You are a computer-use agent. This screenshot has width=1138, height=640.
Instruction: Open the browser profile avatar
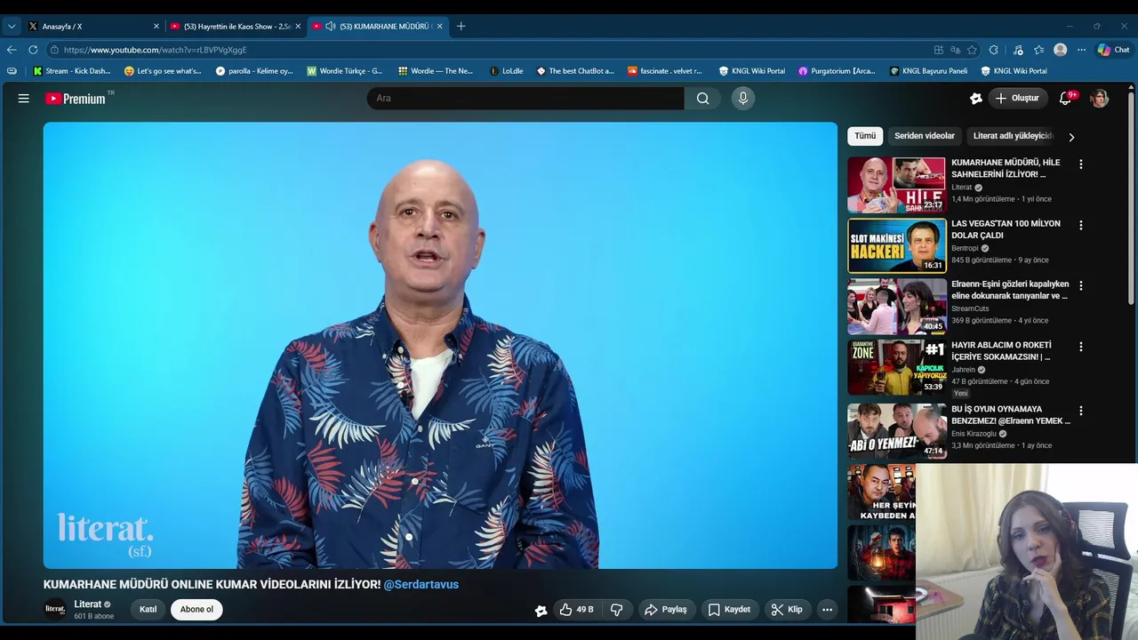[x=1060, y=50]
